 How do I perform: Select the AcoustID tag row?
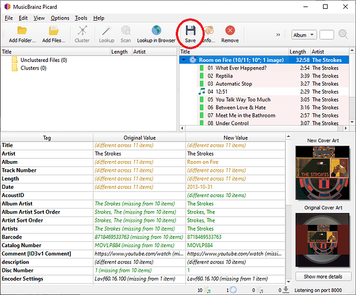143,195
